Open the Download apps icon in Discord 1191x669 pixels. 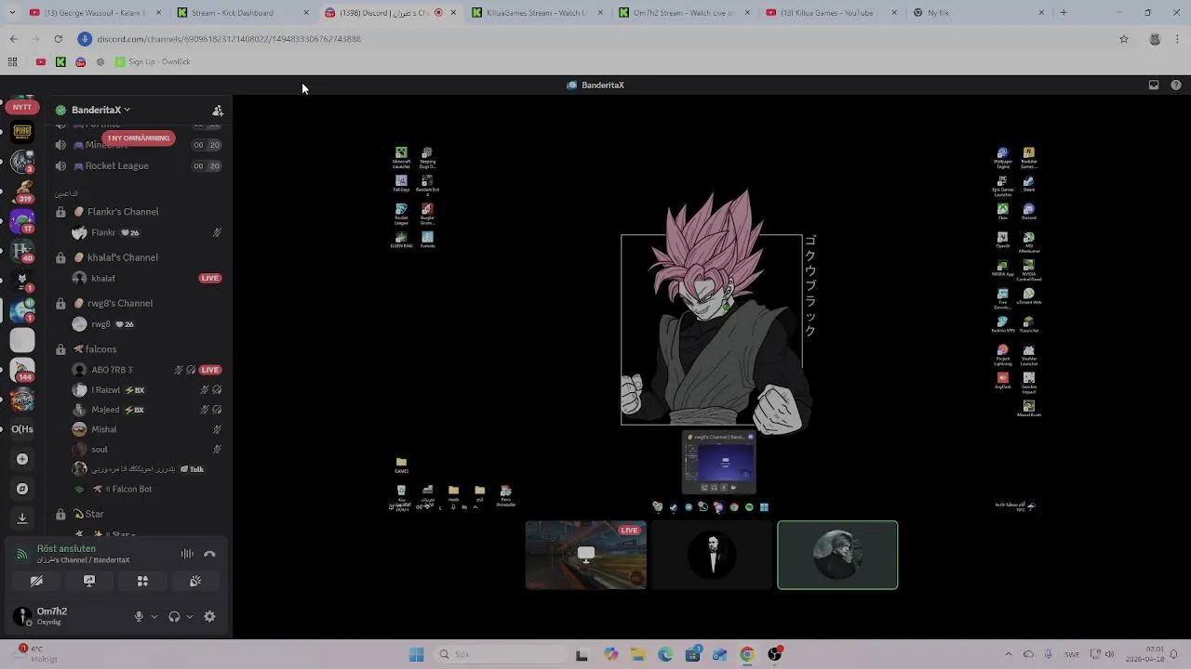click(x=22, y=518)
